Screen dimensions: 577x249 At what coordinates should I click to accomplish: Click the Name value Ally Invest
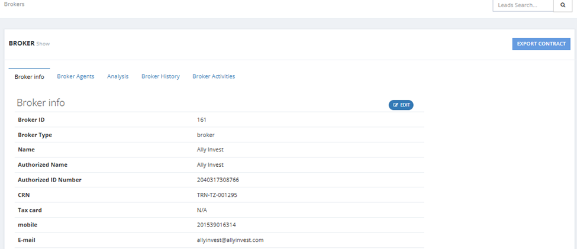tap(210, 150)
